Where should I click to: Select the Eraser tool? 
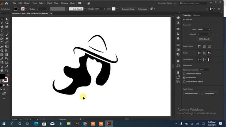(x=7, y=39)
